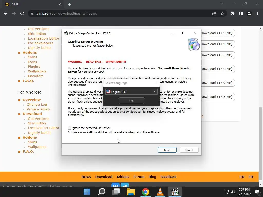Open the English (EN) language dropdown

pos(131,92)
